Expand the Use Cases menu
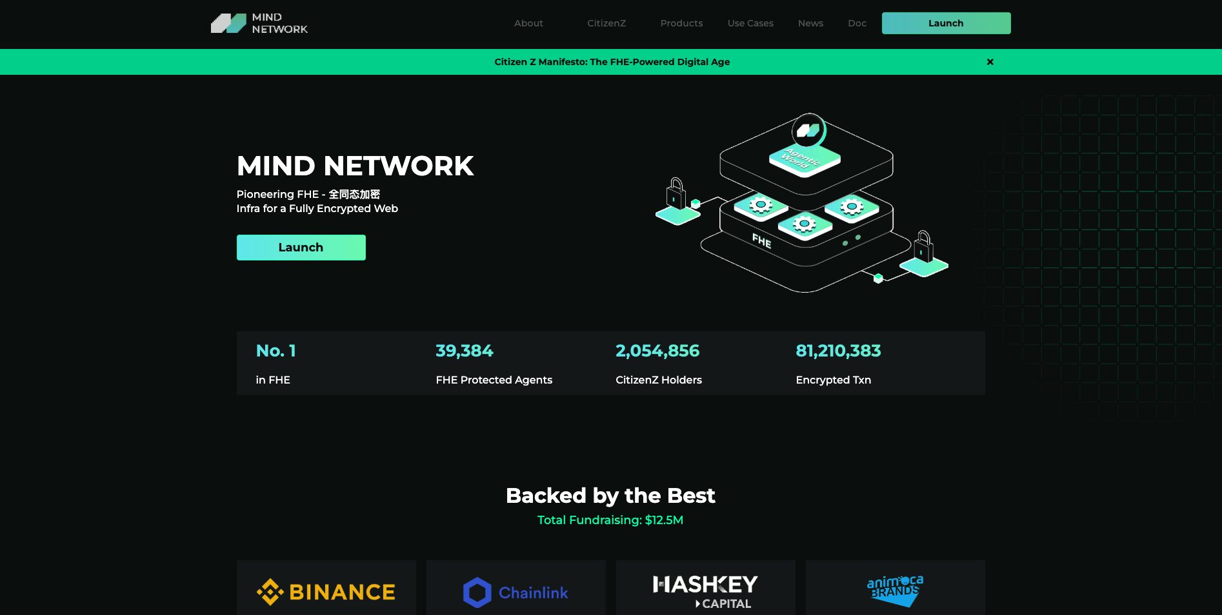 coord(750,23)
